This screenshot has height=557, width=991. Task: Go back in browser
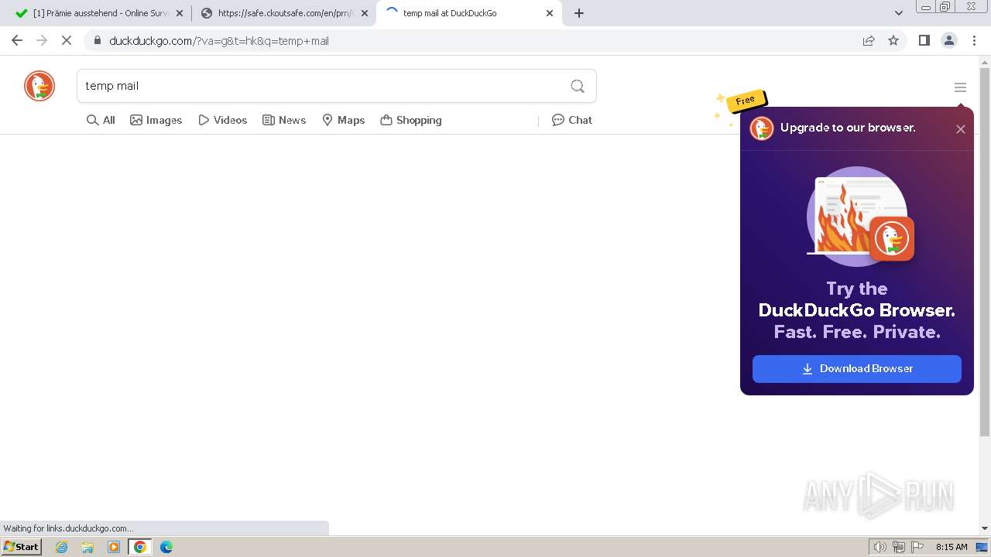[17, 40]
